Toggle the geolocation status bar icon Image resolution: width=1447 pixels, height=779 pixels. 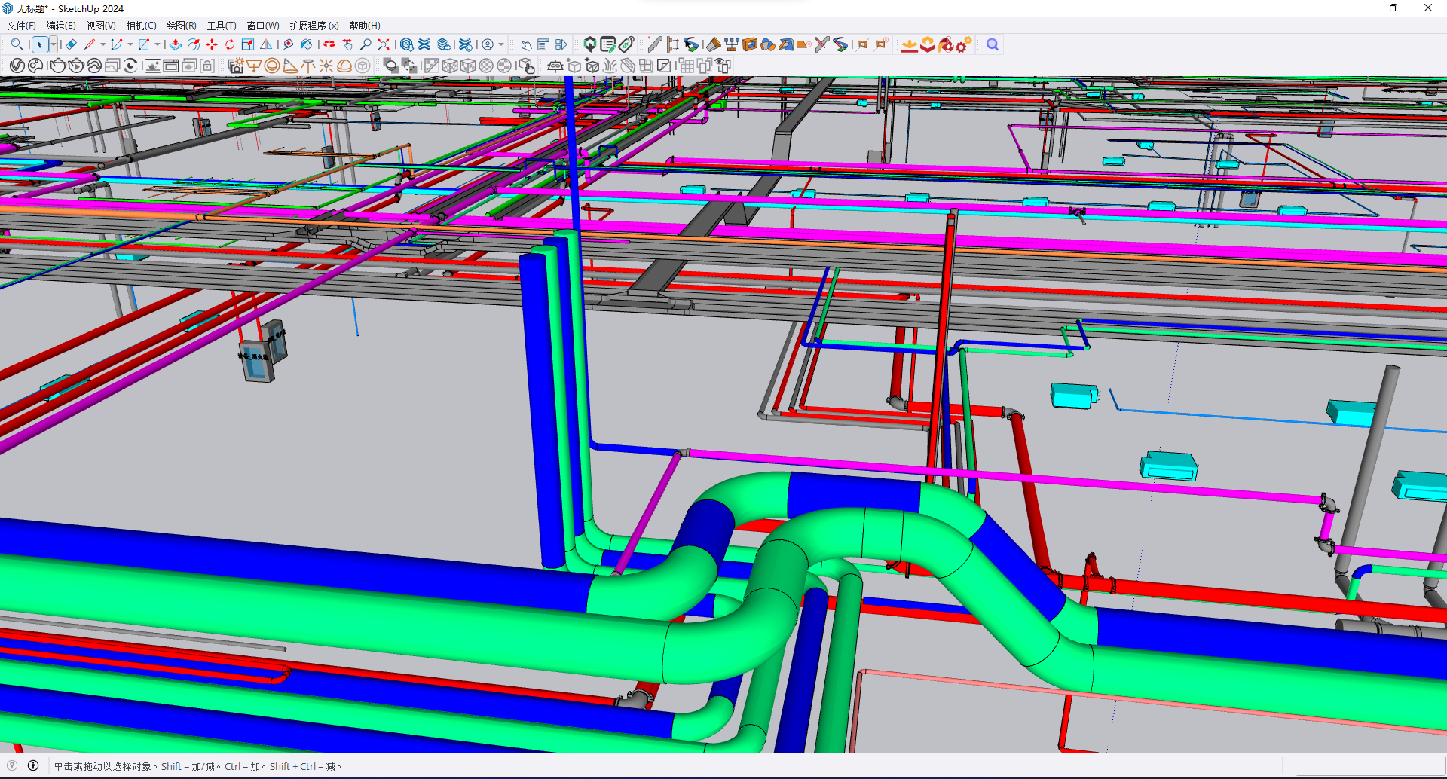(x=13, y=766)
